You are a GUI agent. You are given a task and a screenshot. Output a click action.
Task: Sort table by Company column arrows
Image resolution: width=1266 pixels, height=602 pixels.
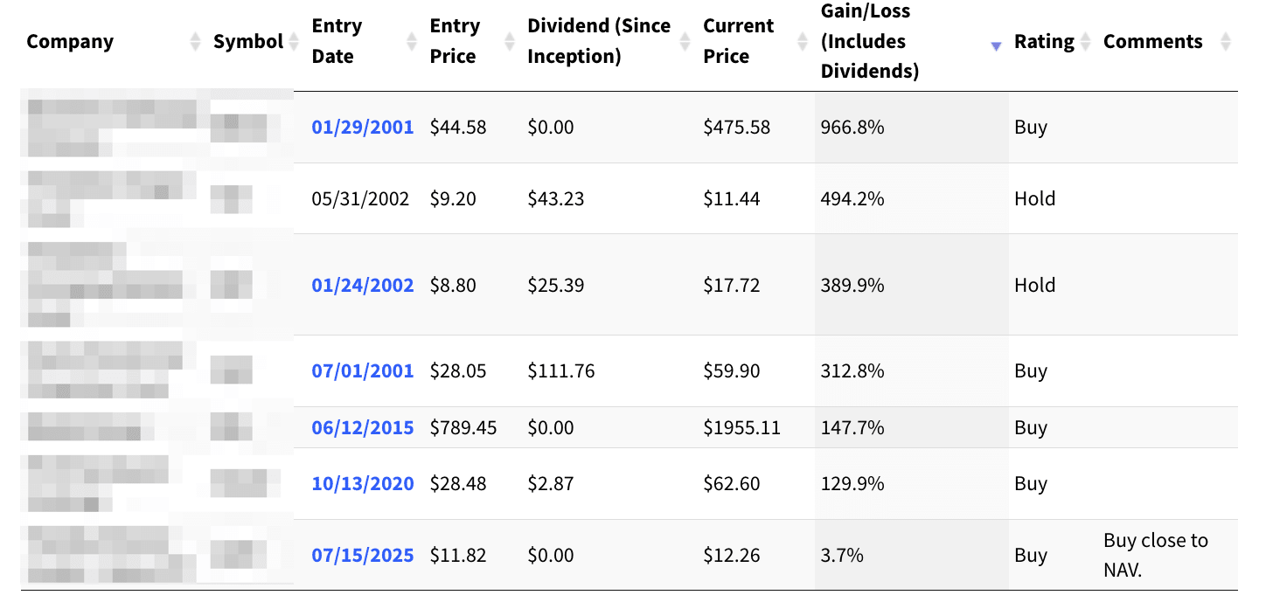coord(195,41)
